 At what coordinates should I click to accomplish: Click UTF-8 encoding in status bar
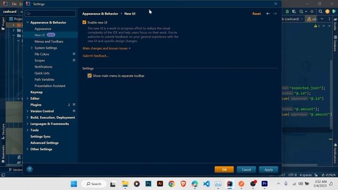click(292, 175)
